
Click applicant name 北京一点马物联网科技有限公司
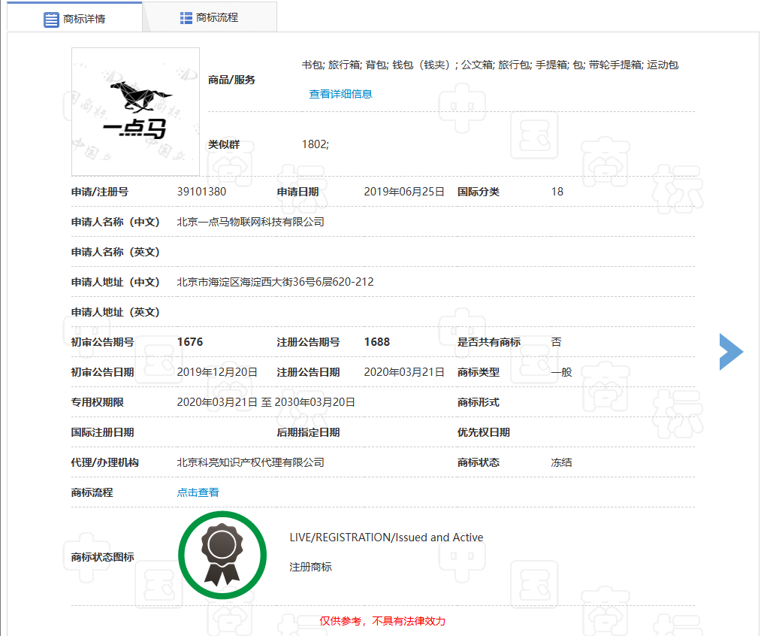(x=250, y=222)
